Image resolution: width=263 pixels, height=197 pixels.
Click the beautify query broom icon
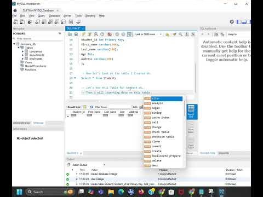[174, 34]
